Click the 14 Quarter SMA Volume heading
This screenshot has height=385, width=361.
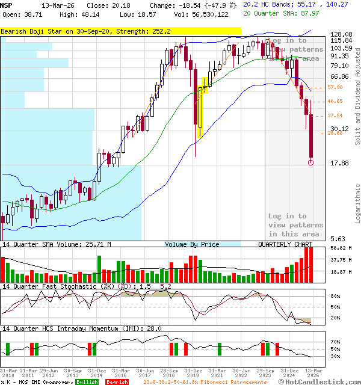click(57, 244)
